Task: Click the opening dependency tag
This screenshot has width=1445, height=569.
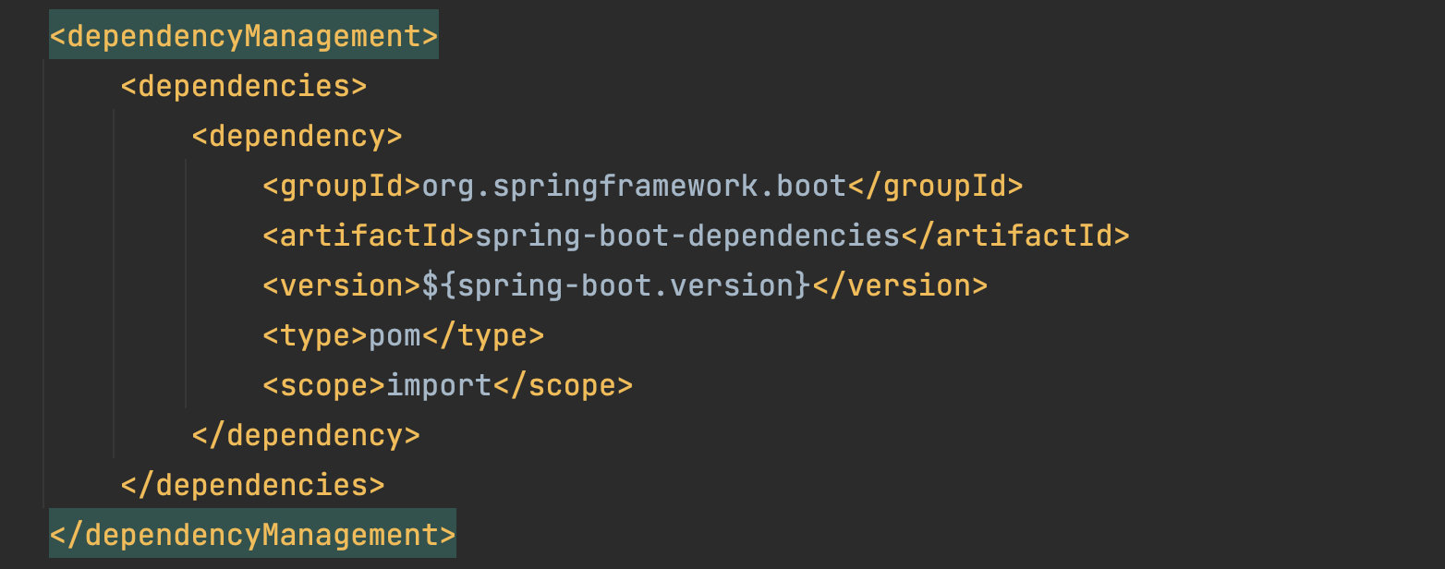Action: click(297, 136)
